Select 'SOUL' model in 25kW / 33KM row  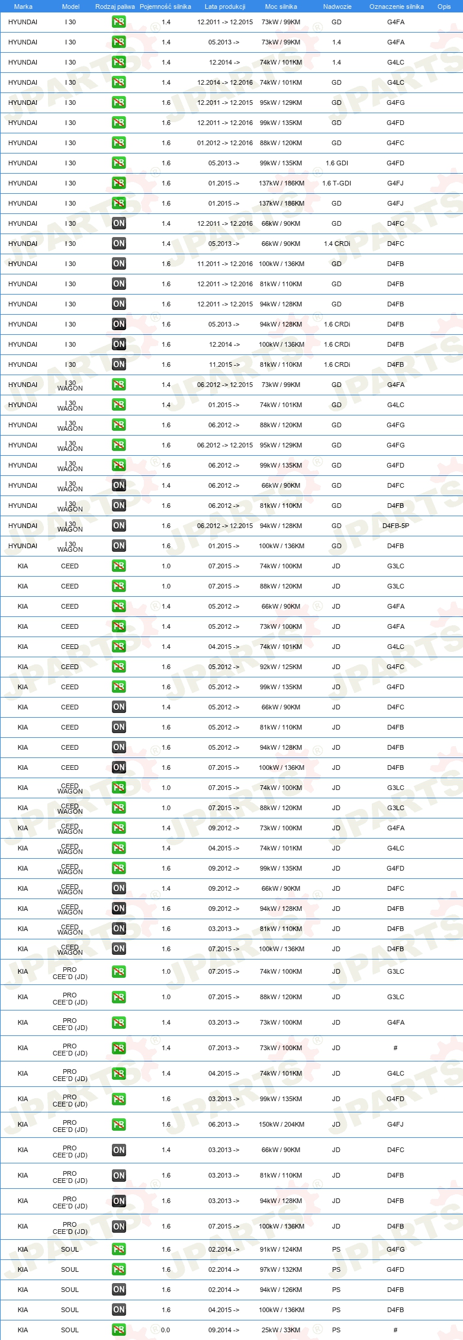click(x=70, y=1330)
